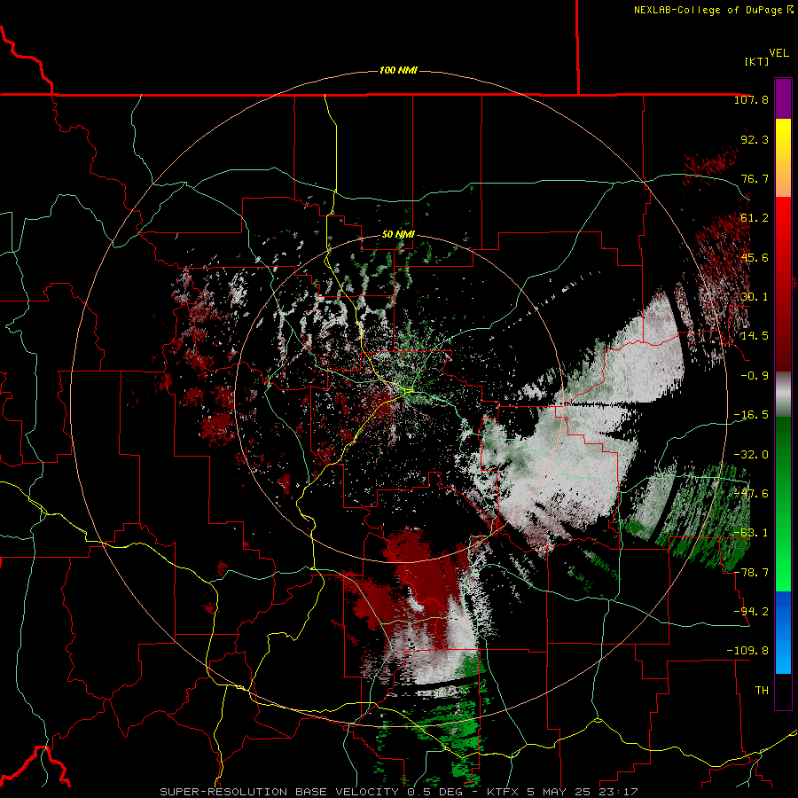Click the yellow segment of the velocity color bar
Viewport: 798px width, 798px height.
[783, 138]
